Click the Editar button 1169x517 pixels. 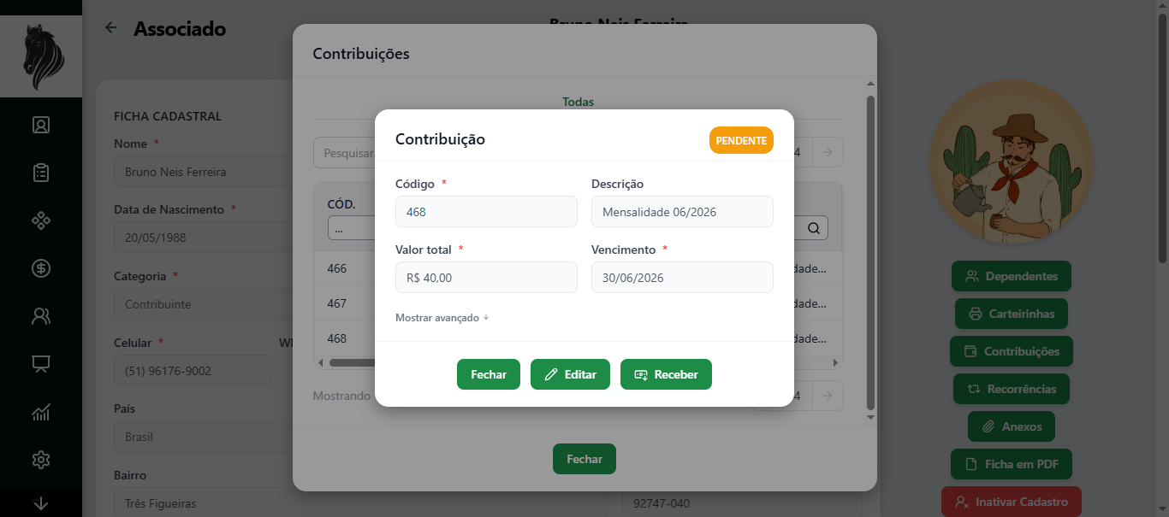pyautogui.click(x=570, y=374)
